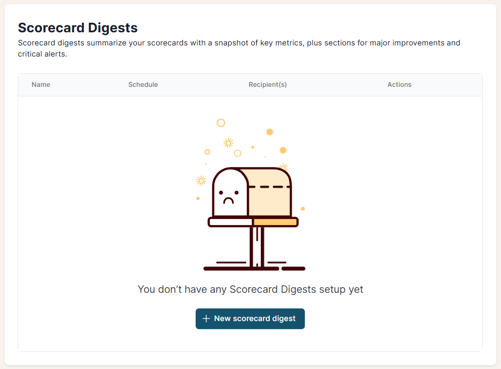Screen dimensions: 501x369
Task: Click the sad face on the mailbox
Action: (229, 196)
